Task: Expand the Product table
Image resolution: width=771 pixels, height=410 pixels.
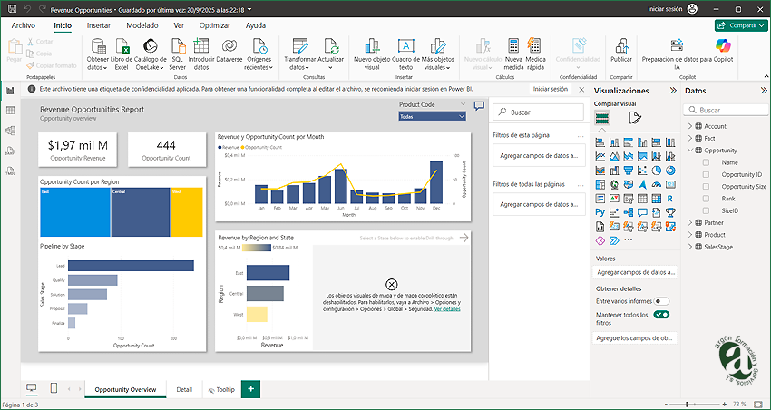Action: coord(690,235)
